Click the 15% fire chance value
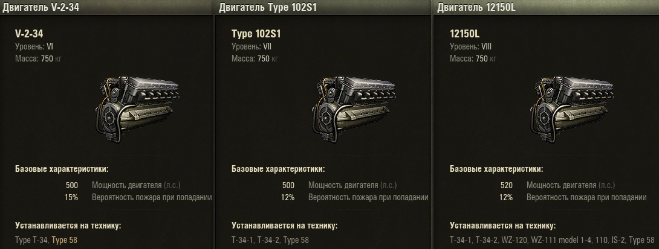The width and height of the screenshot is (659, 249). [x=71, y=197]
